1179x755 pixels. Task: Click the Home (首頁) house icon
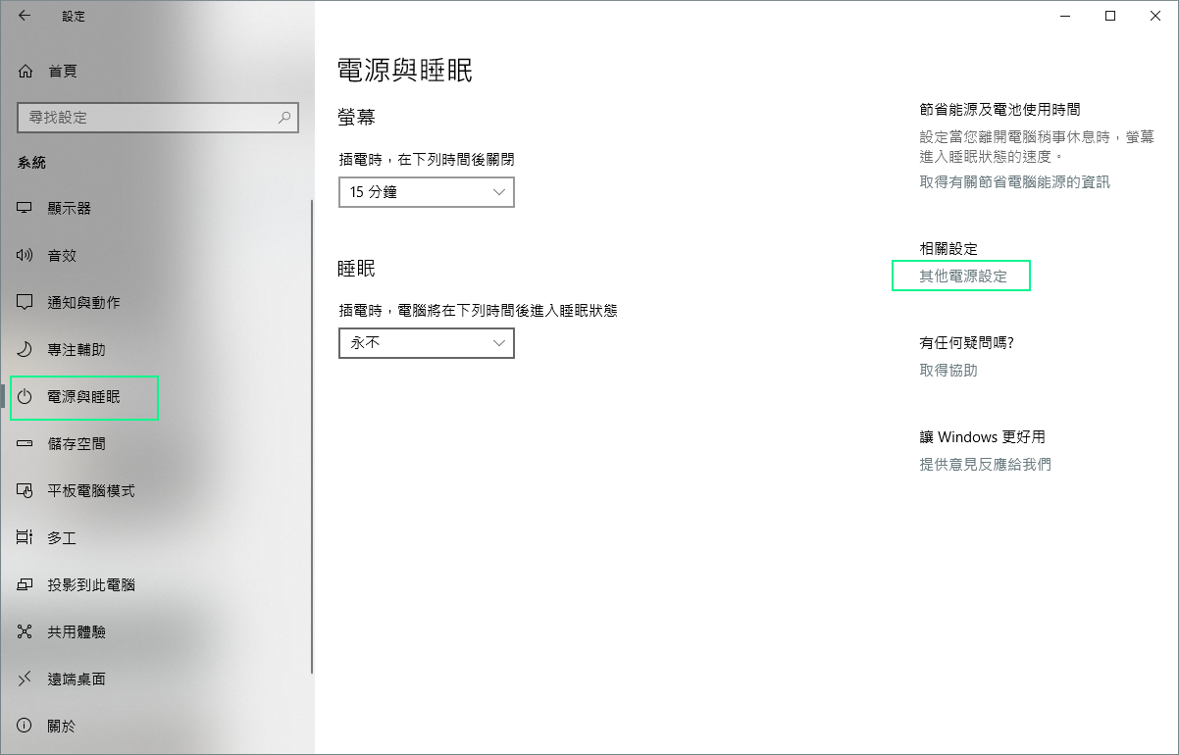[26, 71]
